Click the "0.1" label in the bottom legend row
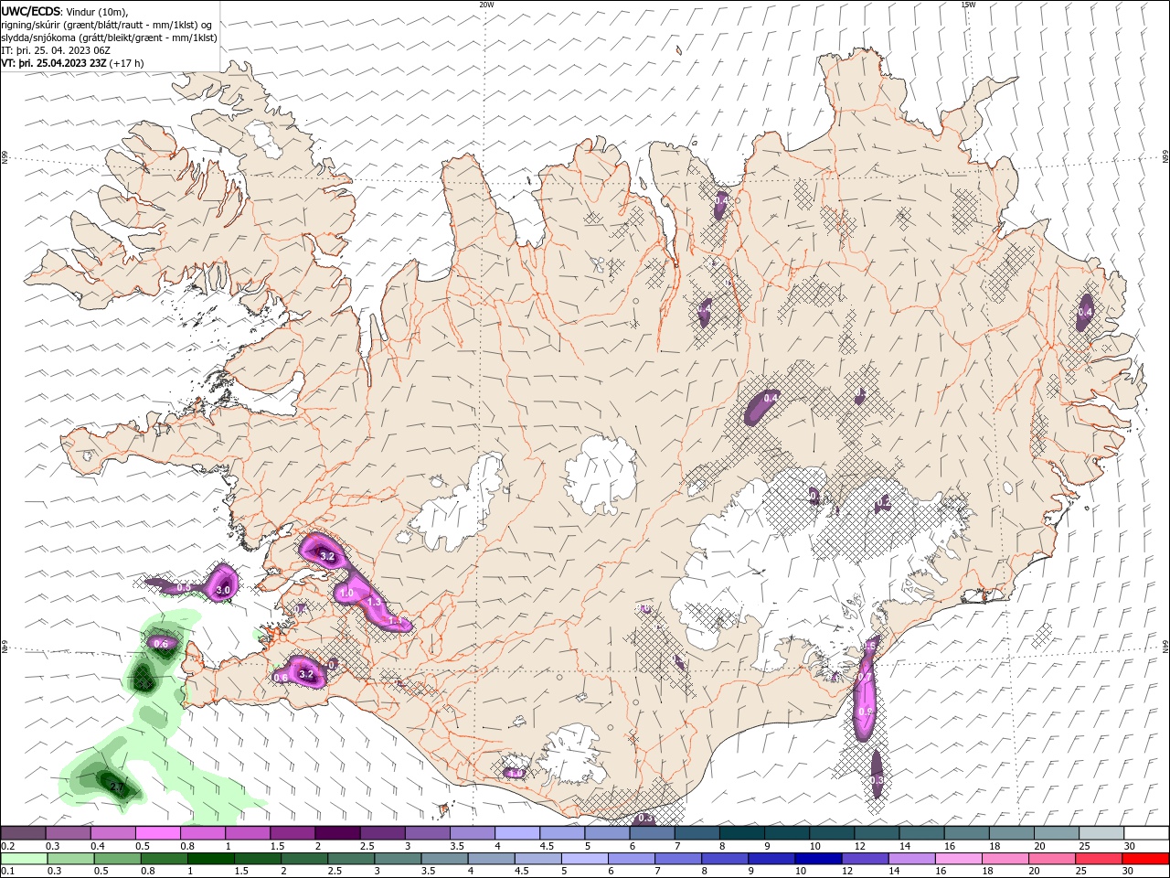This screenshot has height=878, width=1170. pyautogui.click(x=7, y=873)
